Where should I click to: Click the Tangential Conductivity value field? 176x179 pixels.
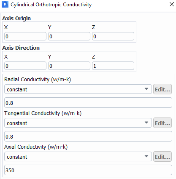[88, 136]
